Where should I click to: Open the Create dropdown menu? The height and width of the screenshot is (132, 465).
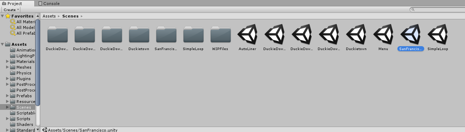tap(11, 10)
